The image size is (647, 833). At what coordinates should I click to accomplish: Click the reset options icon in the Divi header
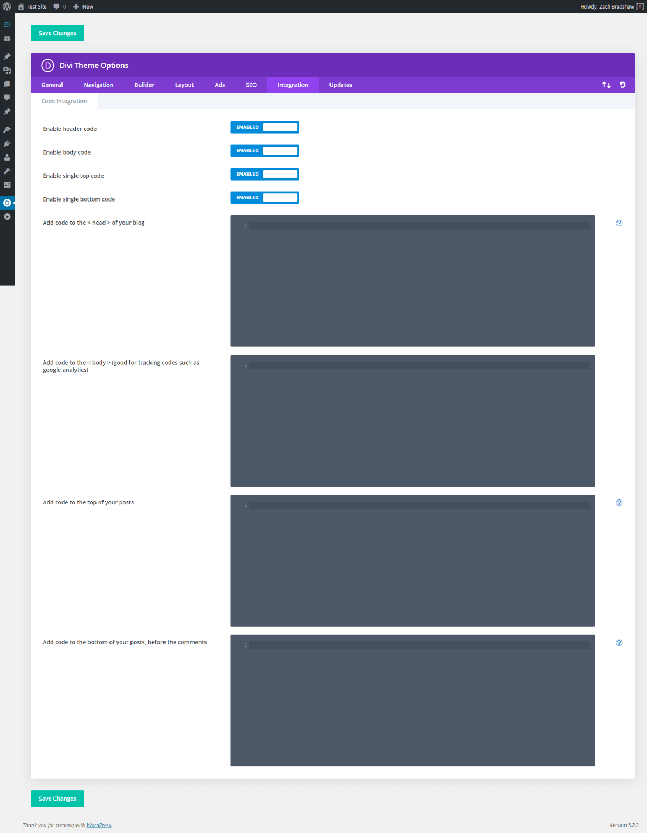coord(623,85)
